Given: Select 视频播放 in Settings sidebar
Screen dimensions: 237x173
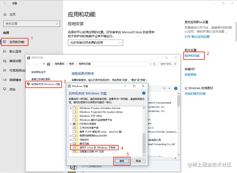Looking at the screenshot, I should [x=15, y=80].
